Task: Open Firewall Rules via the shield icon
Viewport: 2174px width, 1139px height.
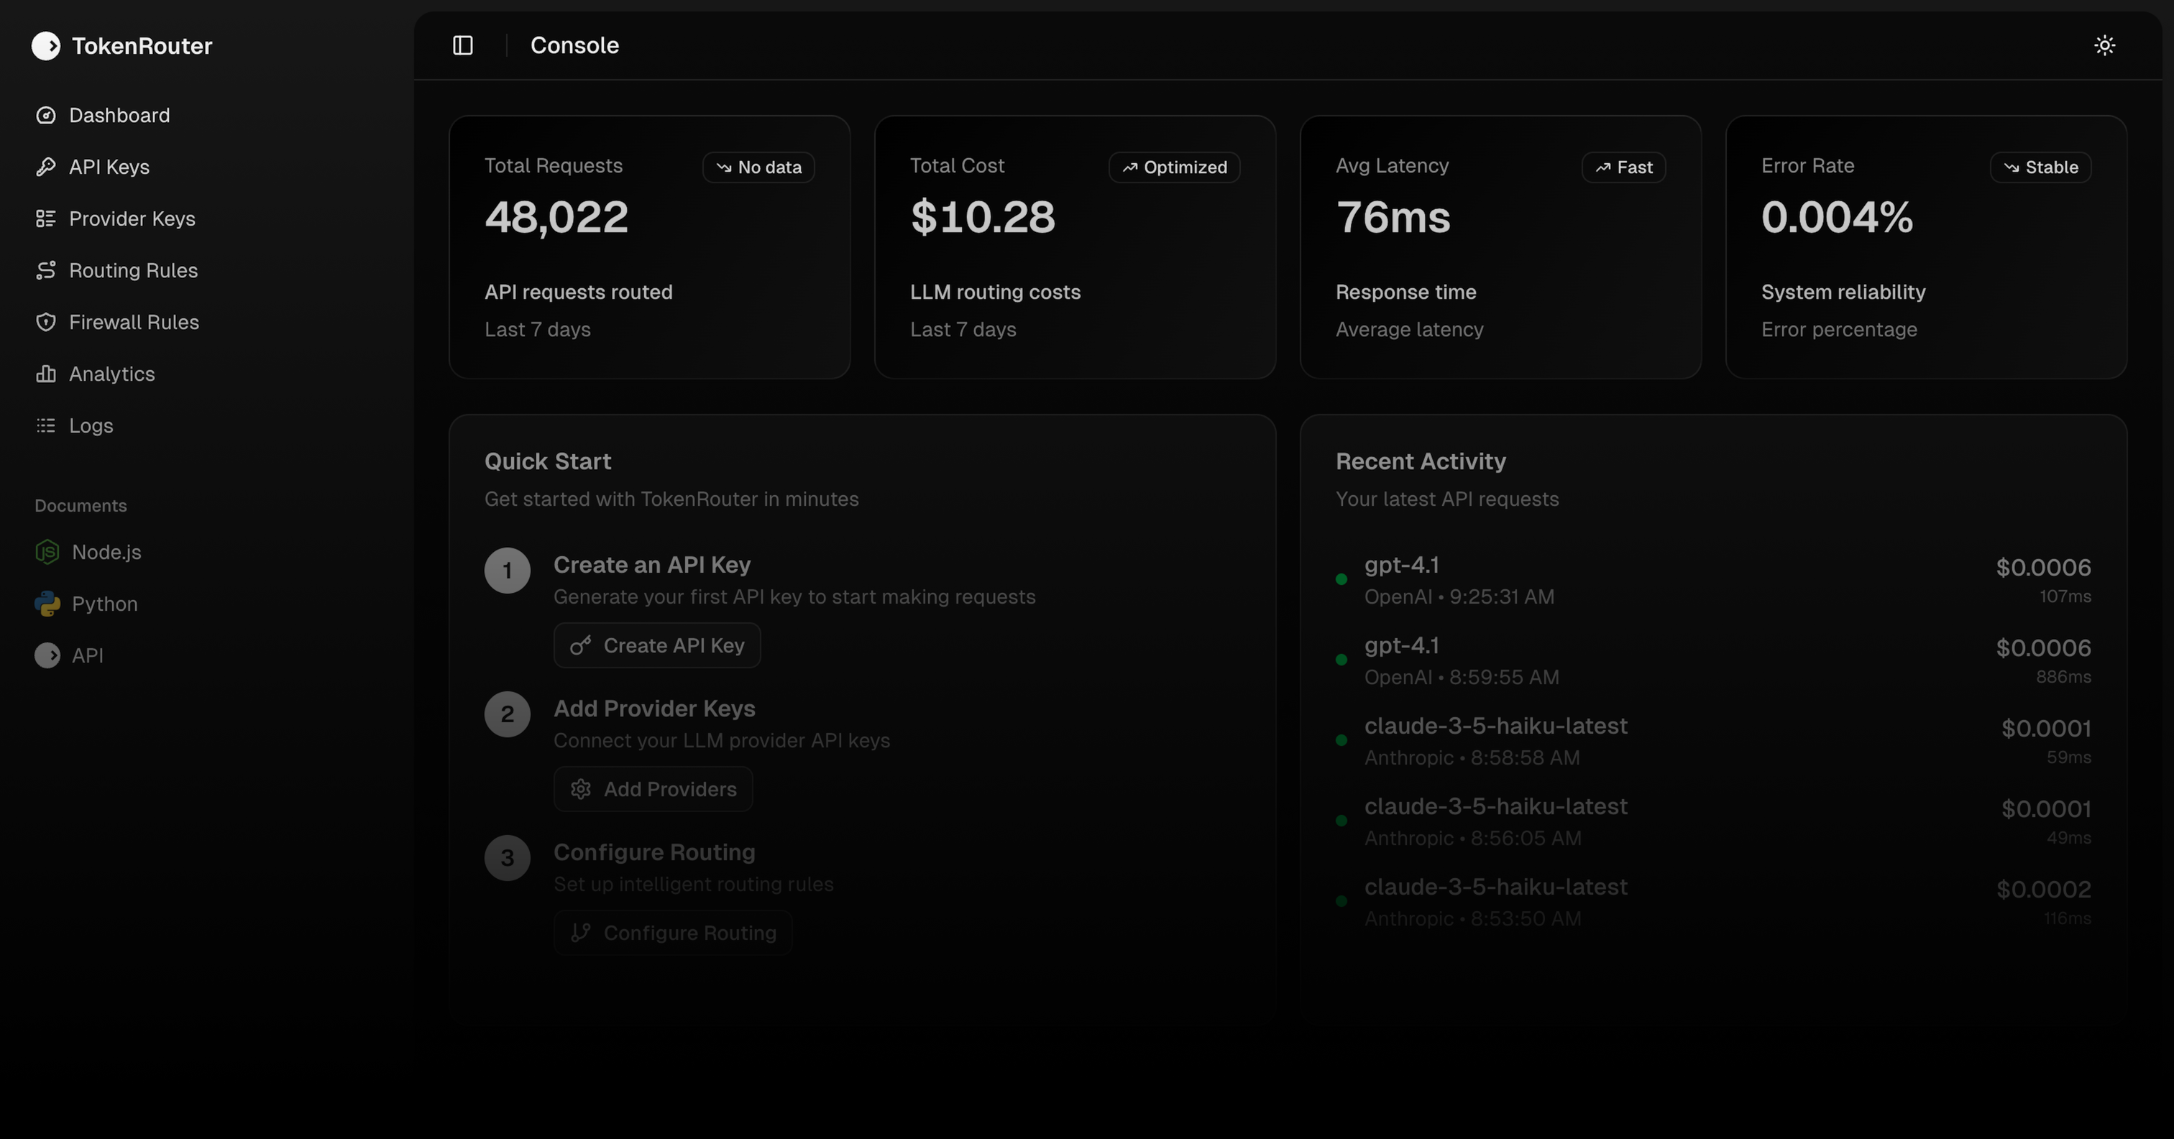Action: pyautogui.click(x=47, y=321)
